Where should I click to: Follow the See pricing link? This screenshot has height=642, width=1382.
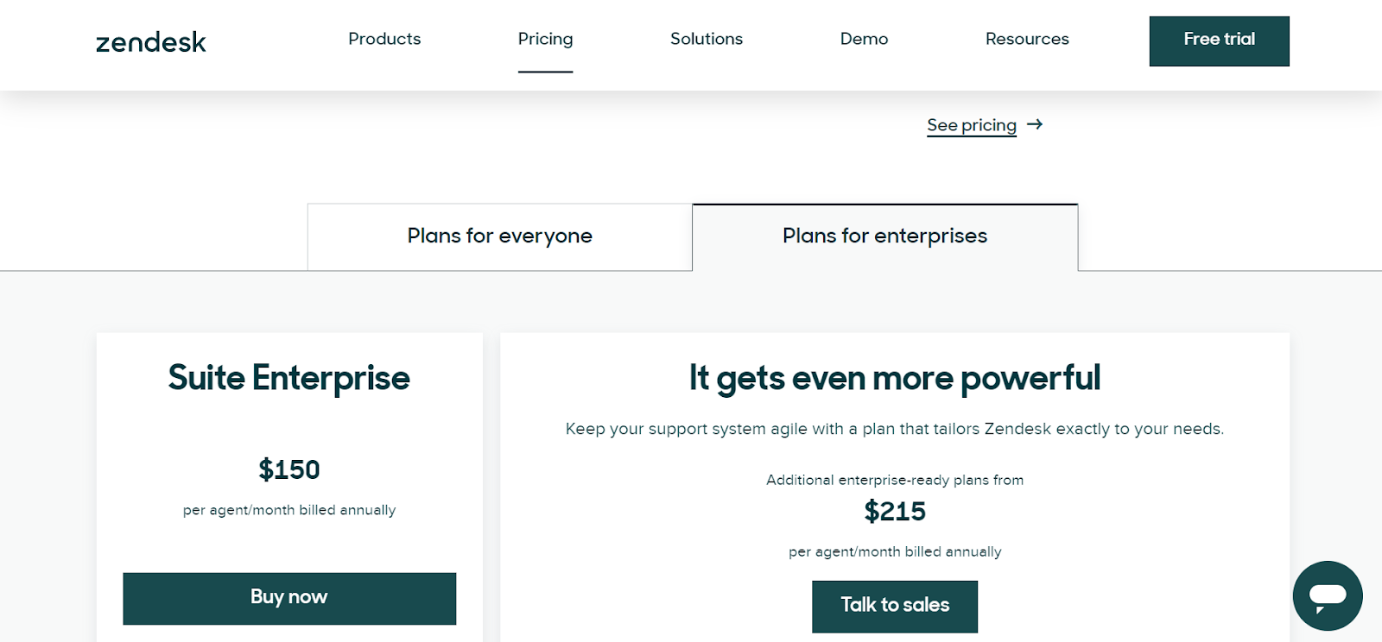pos(972,125)
